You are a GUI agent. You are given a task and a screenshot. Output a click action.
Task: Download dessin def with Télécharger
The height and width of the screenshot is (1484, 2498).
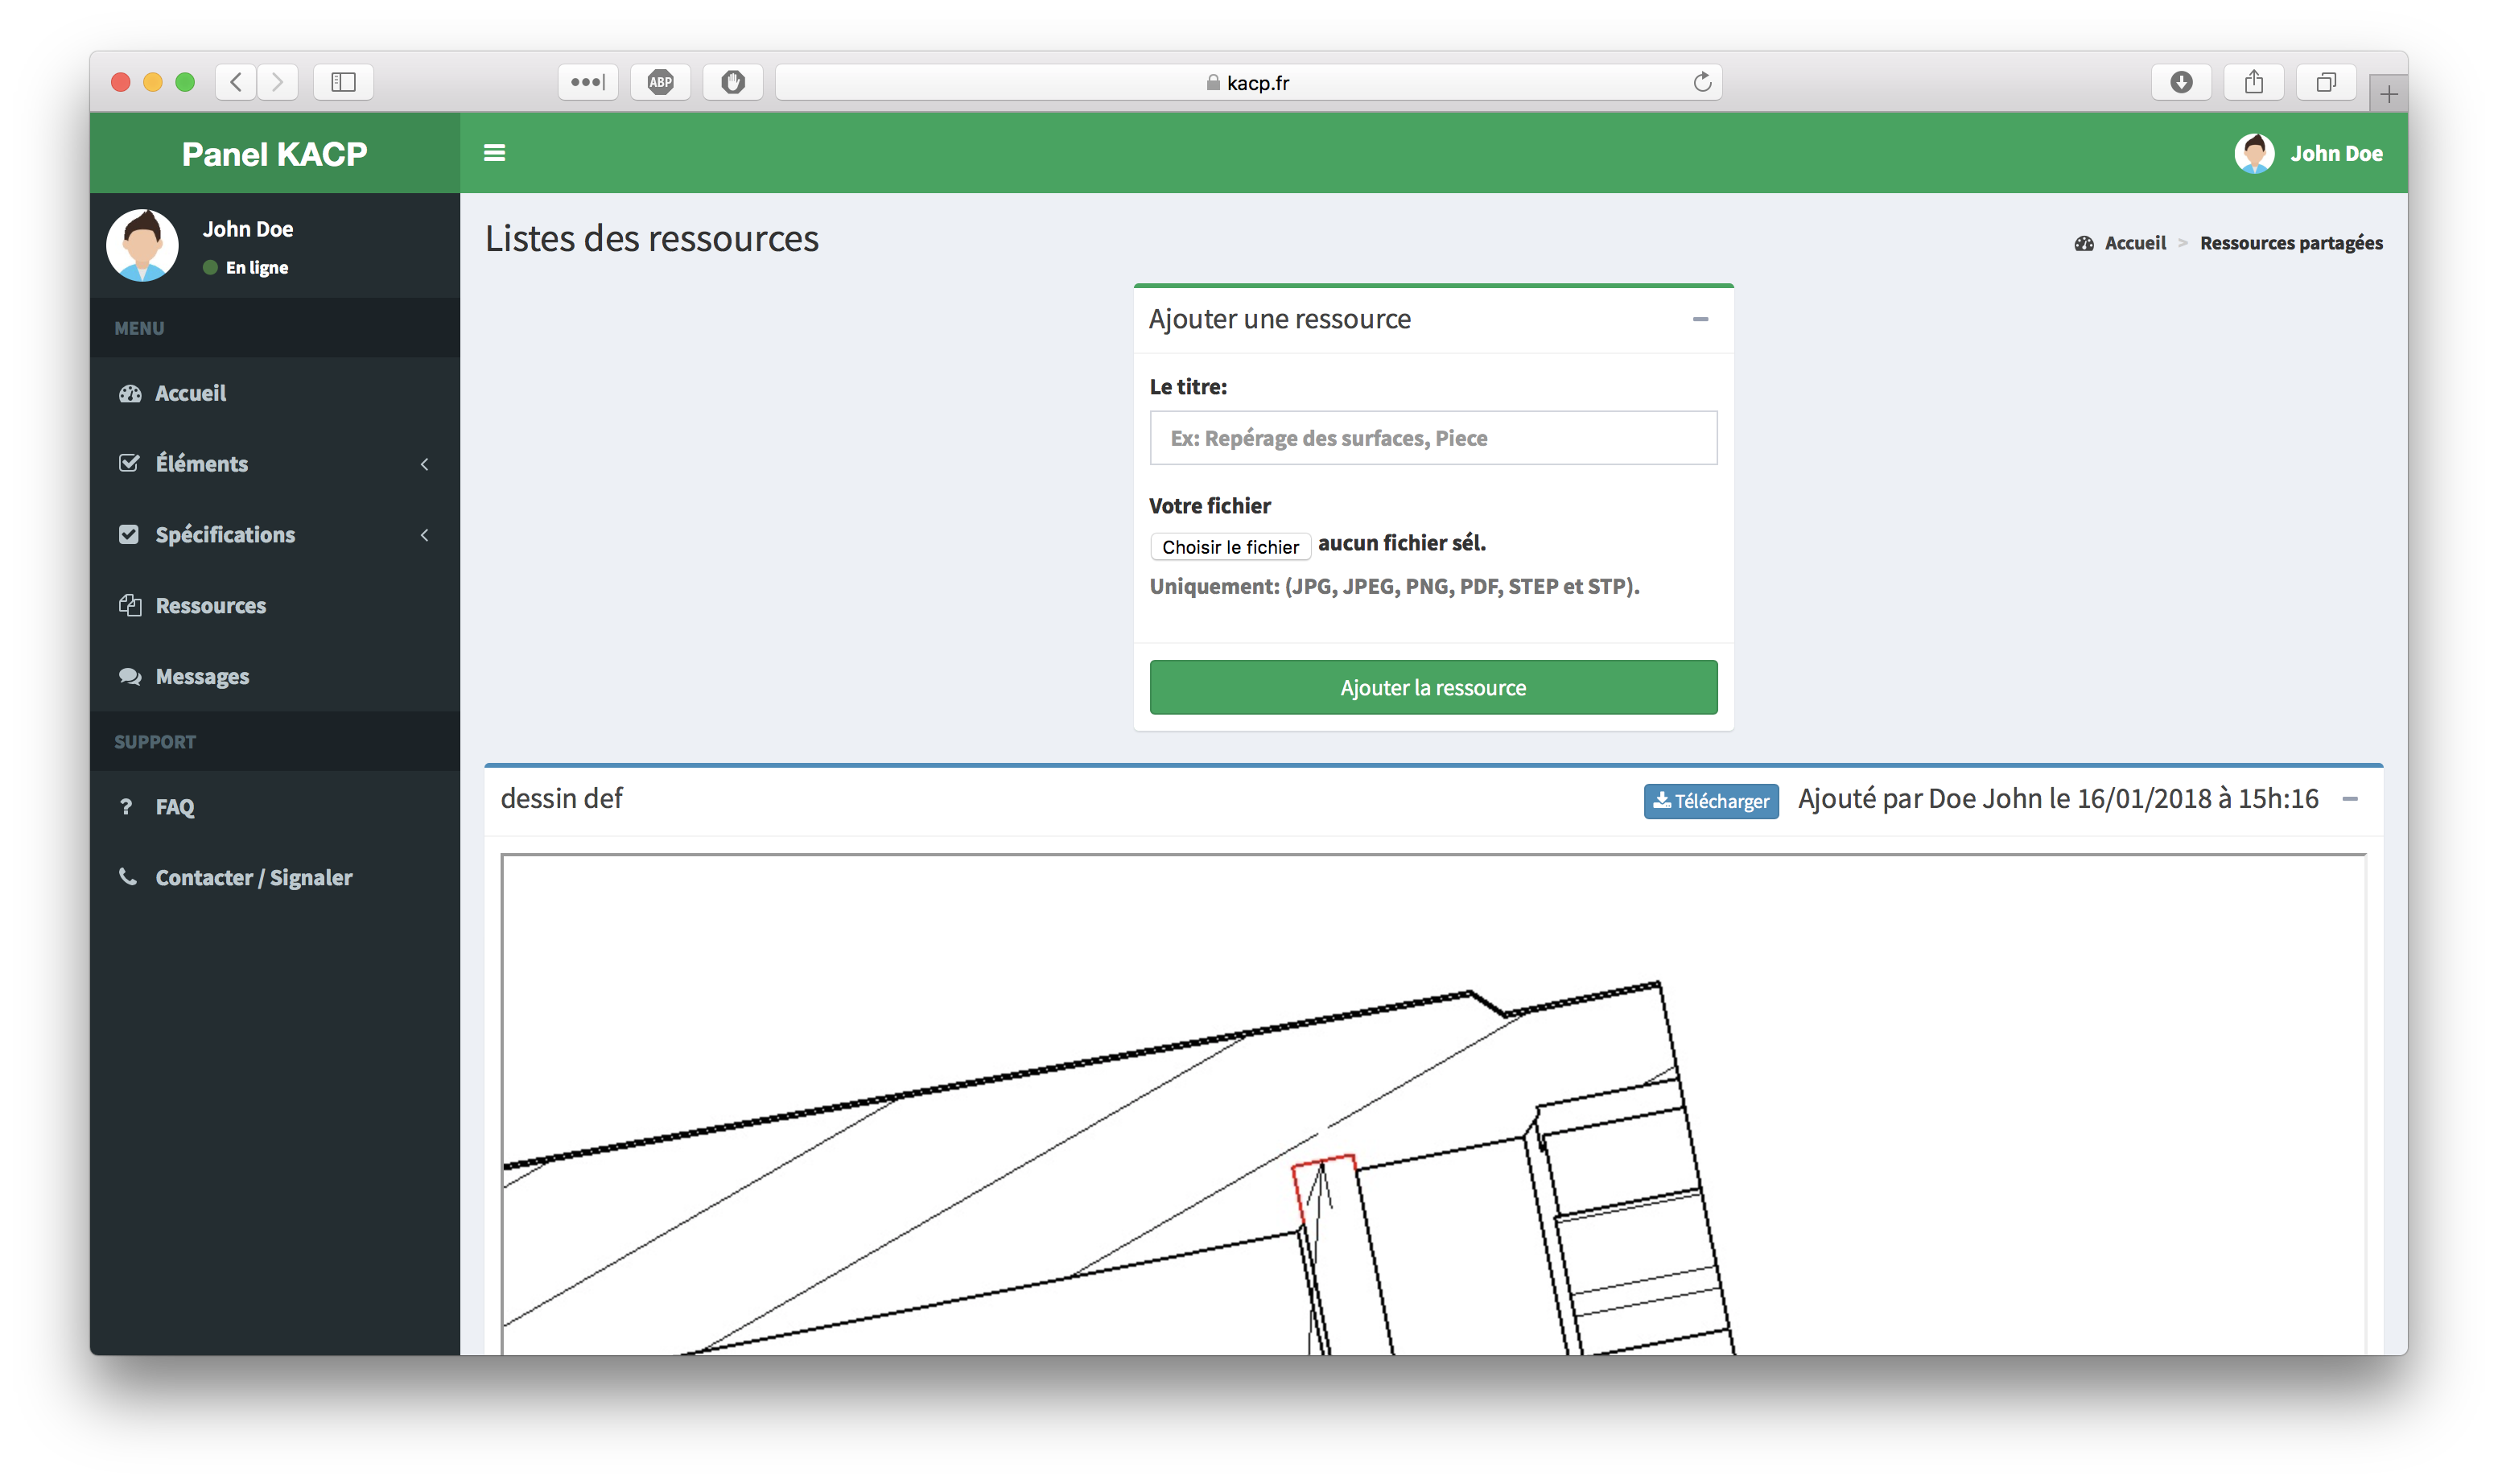pos(1710,801)
